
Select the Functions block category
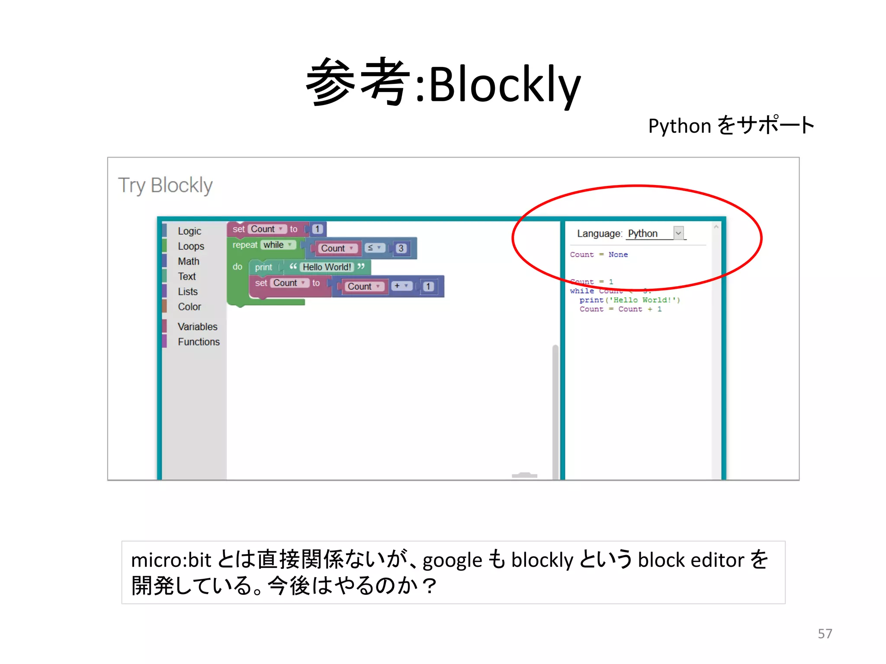pyautogui.click(x=199, y=342)
